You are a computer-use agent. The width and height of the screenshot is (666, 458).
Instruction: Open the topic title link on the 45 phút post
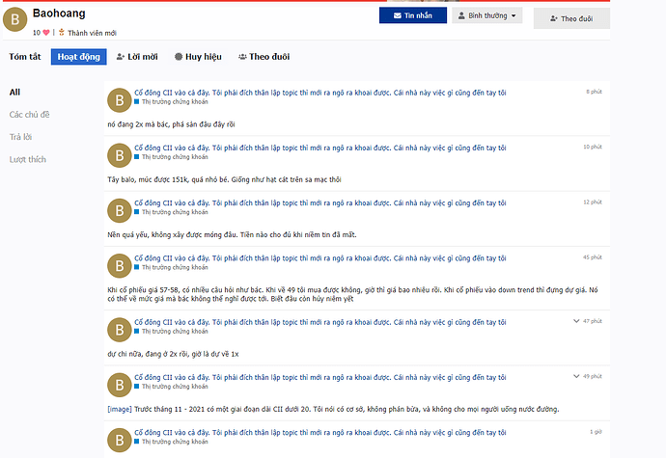pos(320,258)
